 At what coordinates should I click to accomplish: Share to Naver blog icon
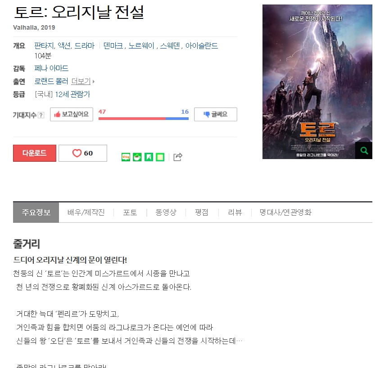(x=126, y=157)
